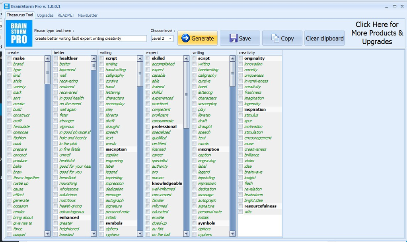Select the word 'well-informed'
This screenshot has width=407, height=242.
click(x=164, y=189)
